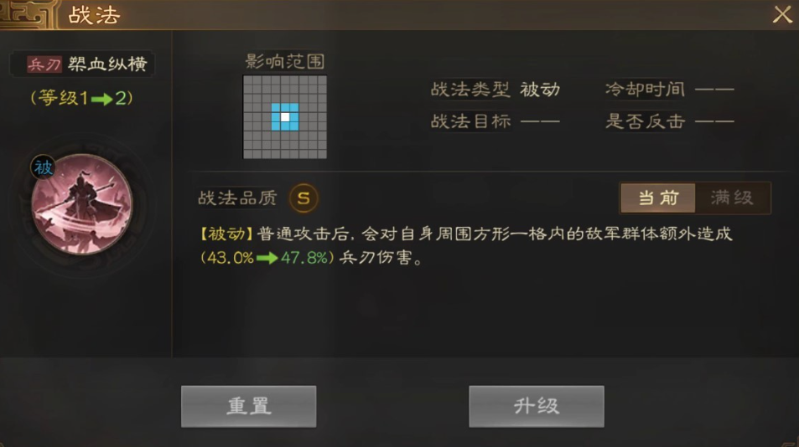Click the 影响范围 grid area

tap(285, 117)
